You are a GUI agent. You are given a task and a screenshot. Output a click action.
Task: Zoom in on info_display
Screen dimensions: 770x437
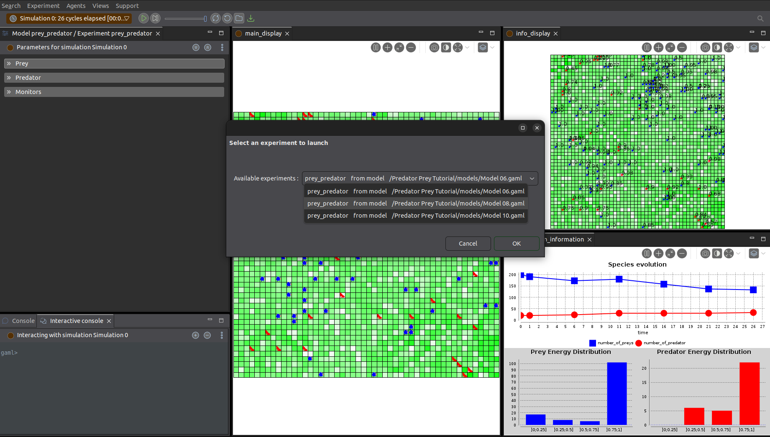658,48
